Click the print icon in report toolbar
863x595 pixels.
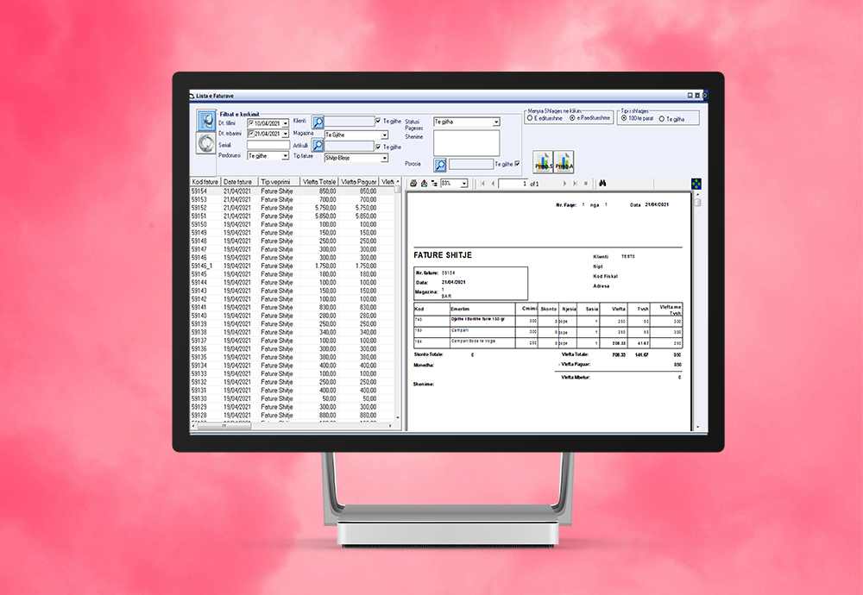413,184
